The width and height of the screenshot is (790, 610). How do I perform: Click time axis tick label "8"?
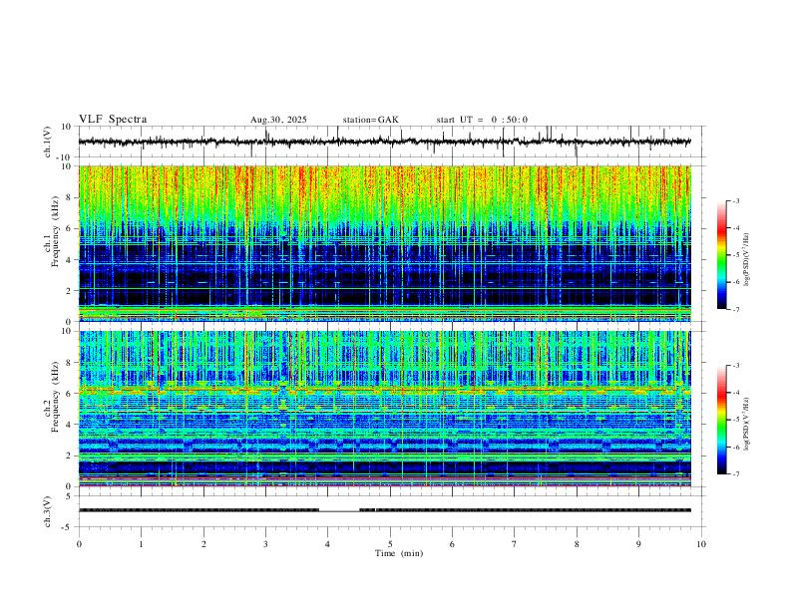click(577, 544)
